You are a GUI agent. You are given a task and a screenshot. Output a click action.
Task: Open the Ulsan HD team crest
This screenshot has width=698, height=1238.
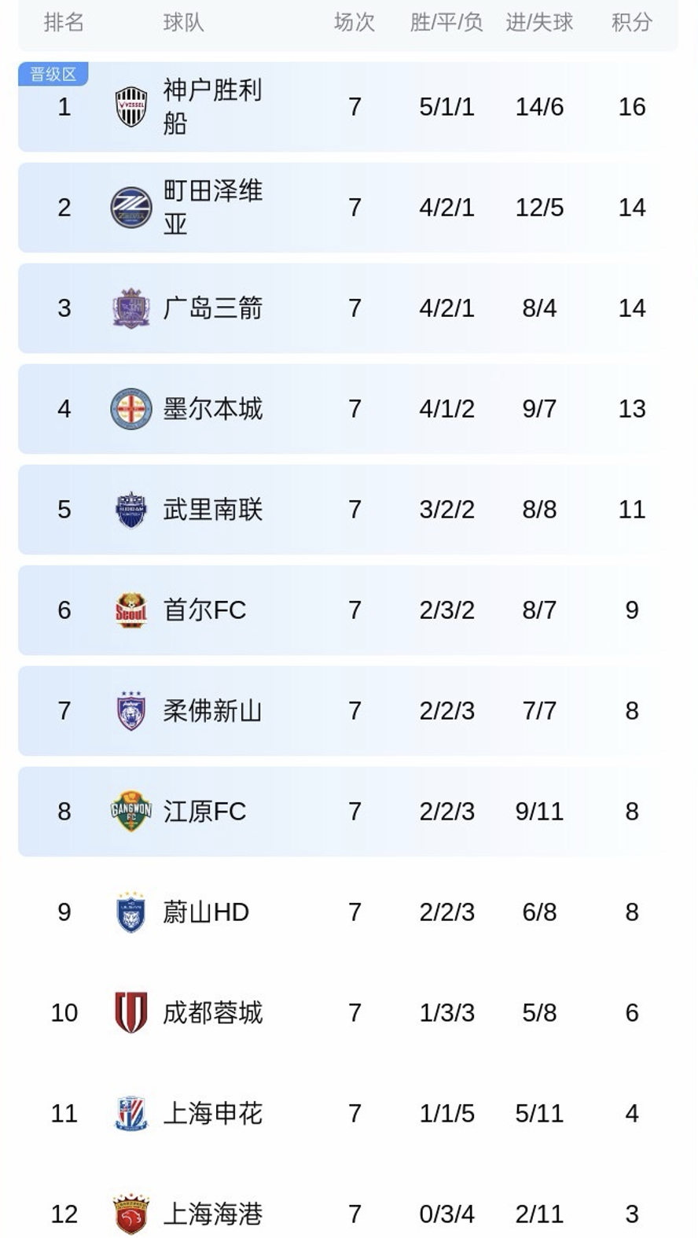coord(131,912)
